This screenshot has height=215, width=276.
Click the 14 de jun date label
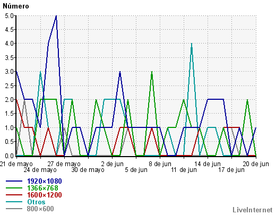tap(208, 164)
